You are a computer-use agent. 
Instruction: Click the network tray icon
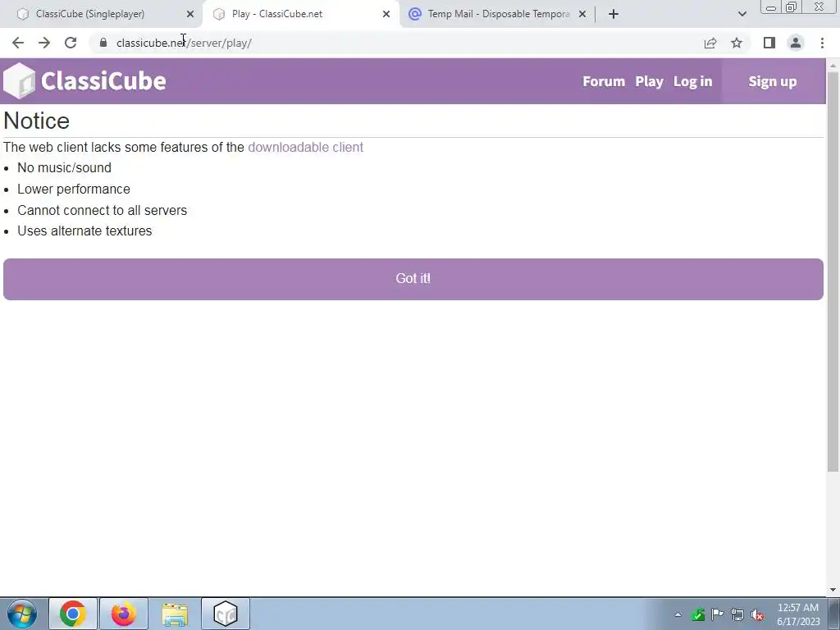[737, 614]
